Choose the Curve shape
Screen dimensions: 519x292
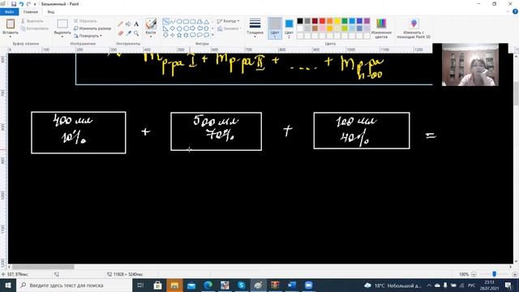tap(173, 22)
